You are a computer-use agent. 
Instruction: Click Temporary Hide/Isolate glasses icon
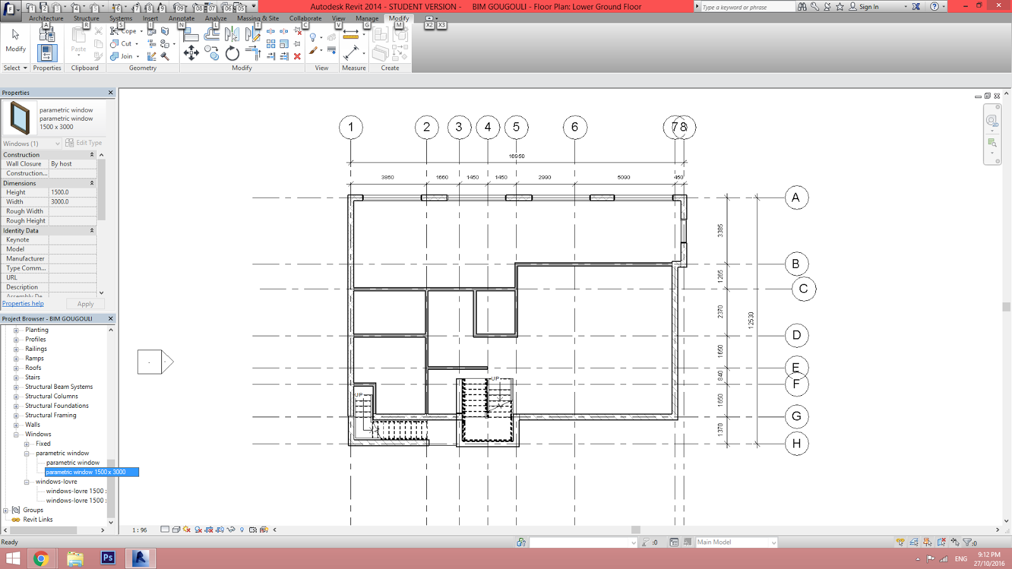231,530
